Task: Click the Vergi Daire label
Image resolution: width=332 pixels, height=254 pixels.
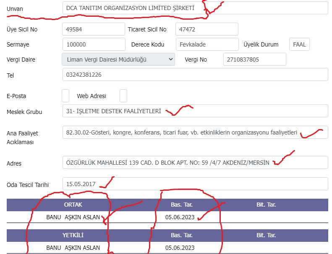Action: click(x=21, y=60)
